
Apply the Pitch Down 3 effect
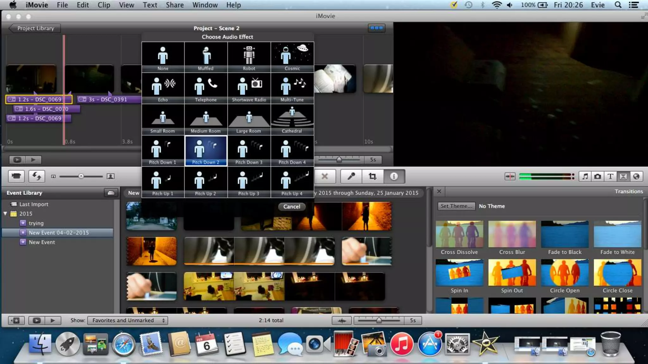click(249, 151)
